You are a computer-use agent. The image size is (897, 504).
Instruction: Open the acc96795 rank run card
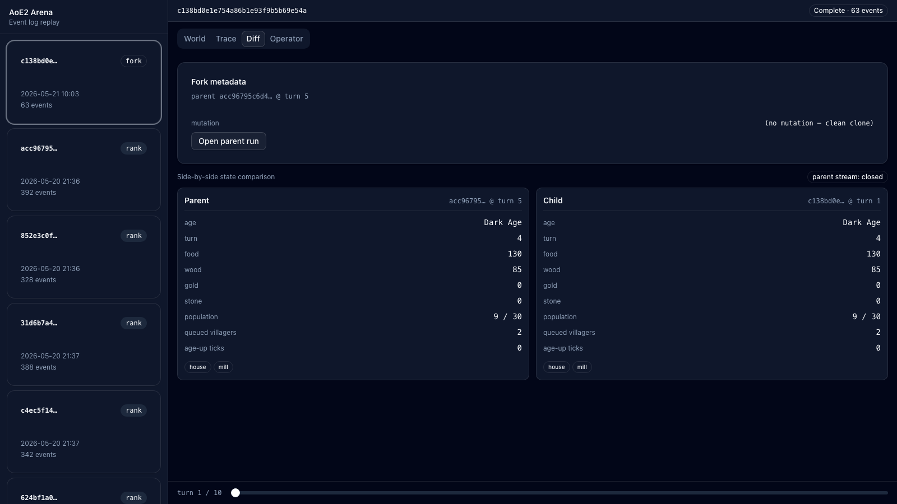click(84, 170)
